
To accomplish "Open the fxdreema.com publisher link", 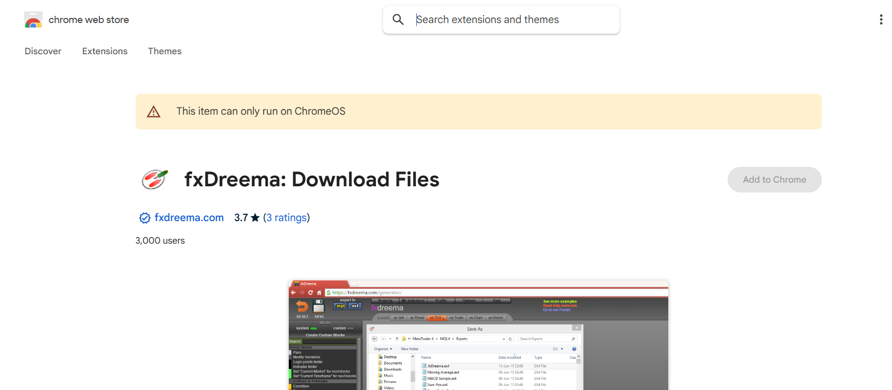I will pyautogui.click(x=189, y=218).
